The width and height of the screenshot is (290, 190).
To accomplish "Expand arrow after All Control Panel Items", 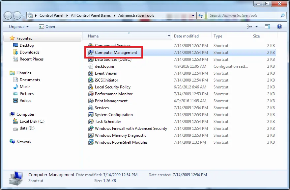I will coord(114,15).
